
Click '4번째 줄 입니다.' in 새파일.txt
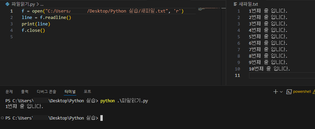[268, 30]
